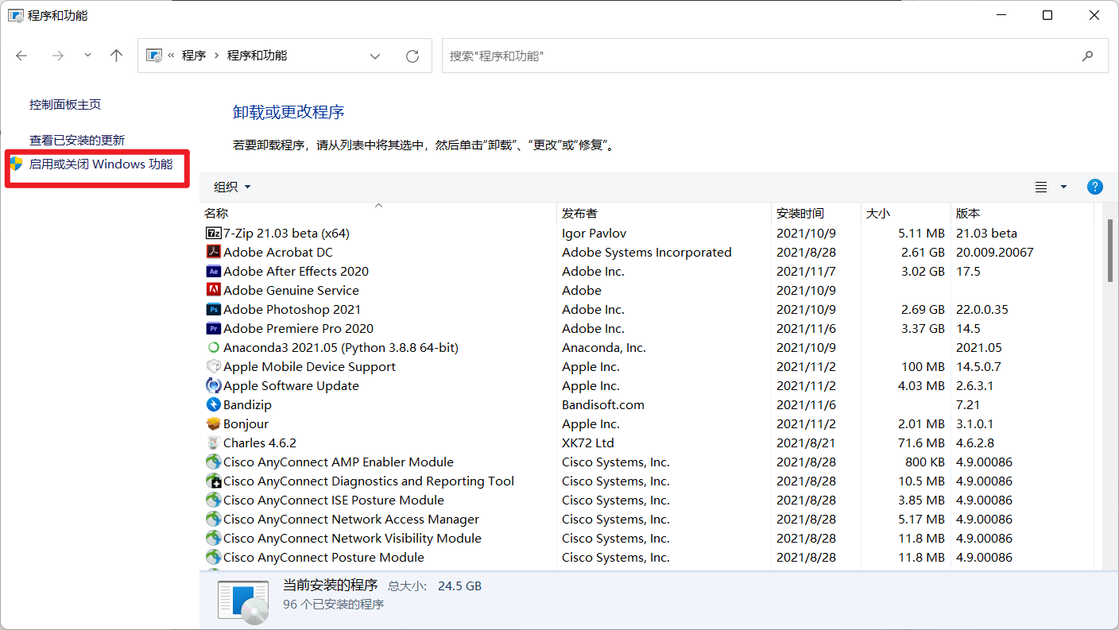The height and width of the screenshot is (630, 1119).
Task: Click the Anaconda3 2021.05 icon
Action: (x=213, y=348)
